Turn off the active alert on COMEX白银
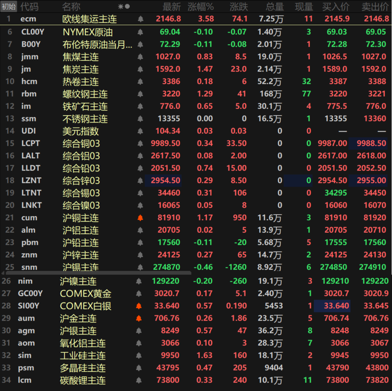 [x=139, y=306]
